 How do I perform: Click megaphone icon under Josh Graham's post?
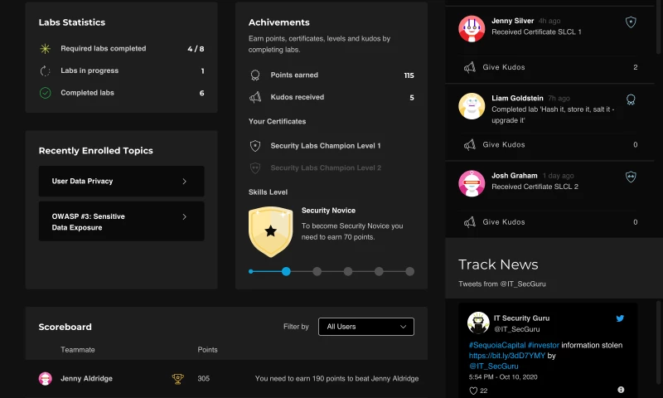click(469, 222)
